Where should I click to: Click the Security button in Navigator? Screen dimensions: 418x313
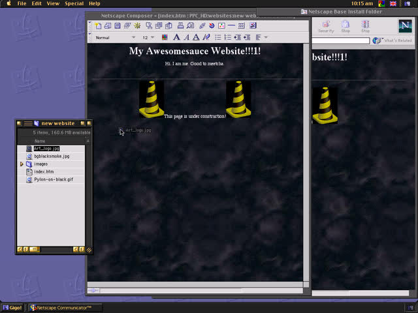325,26
